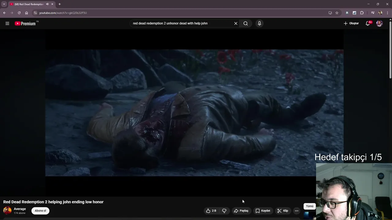Go forward in browser history
The width and height of the screenshot is (392, 220).
coord(12,13)
